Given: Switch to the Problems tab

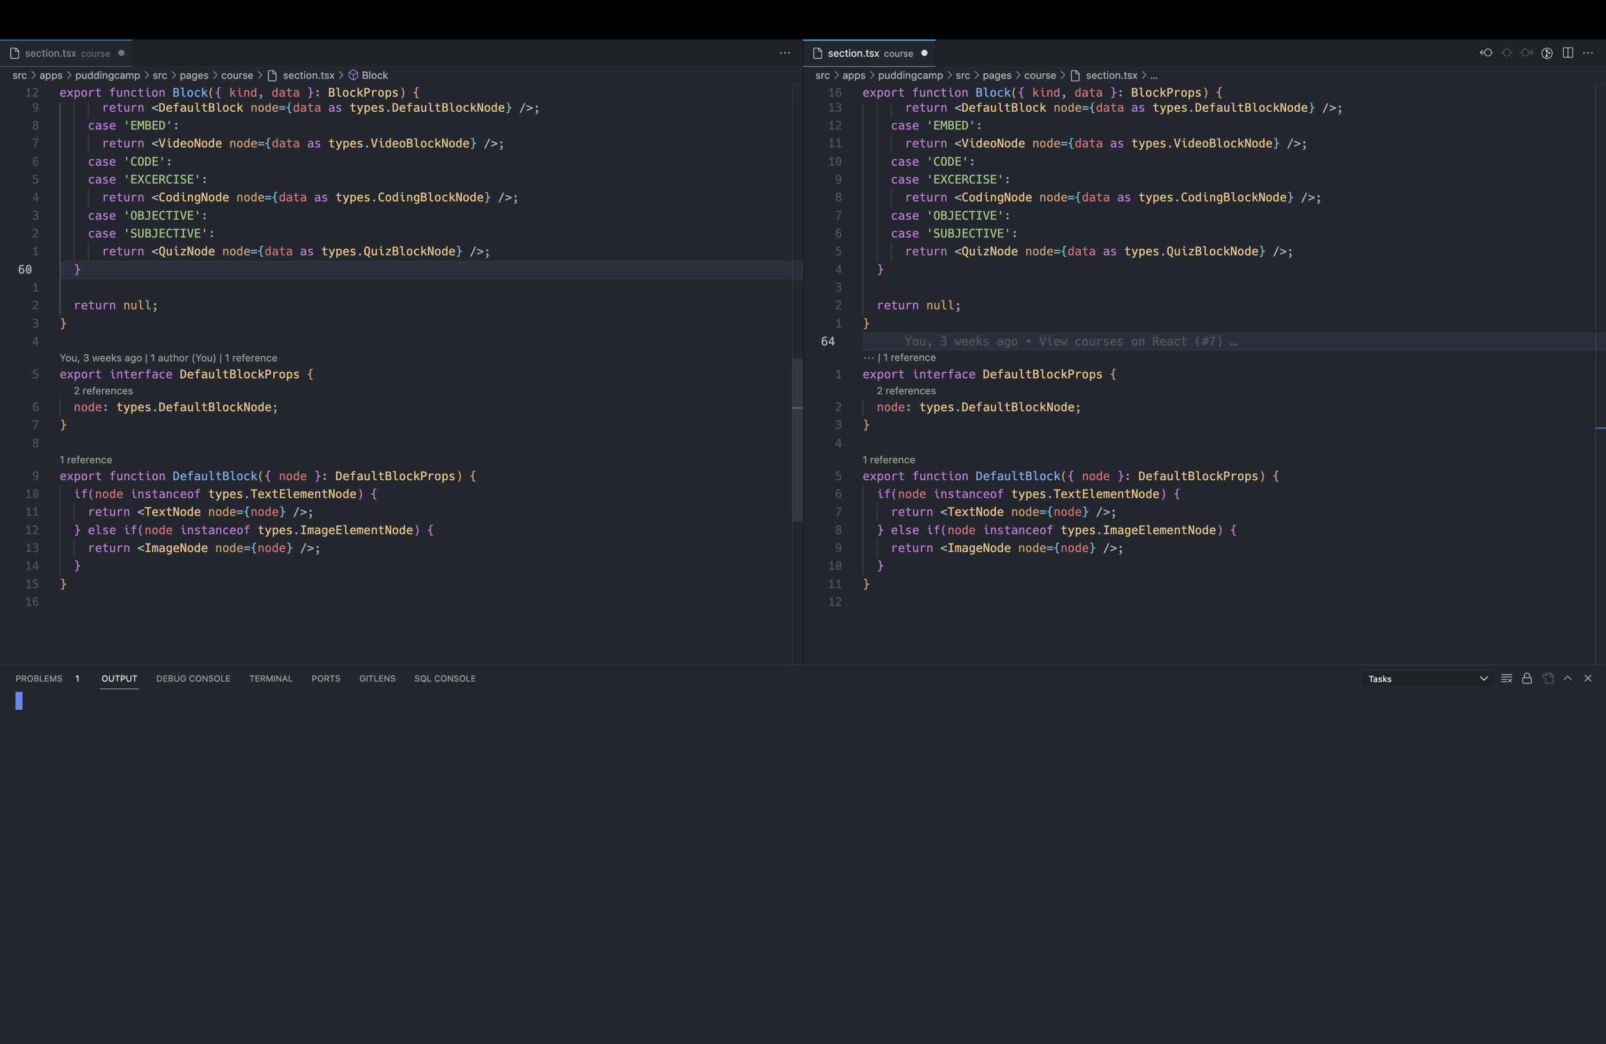Looking at the screenshot, I should coord(39,678).
